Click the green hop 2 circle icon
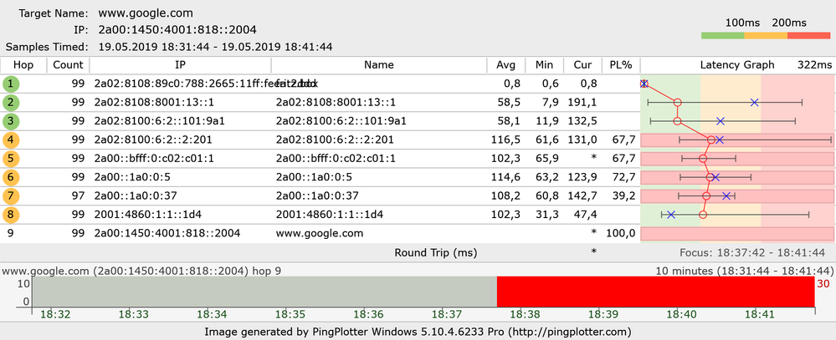Screen dimensions: 836x340 point(9,103)
